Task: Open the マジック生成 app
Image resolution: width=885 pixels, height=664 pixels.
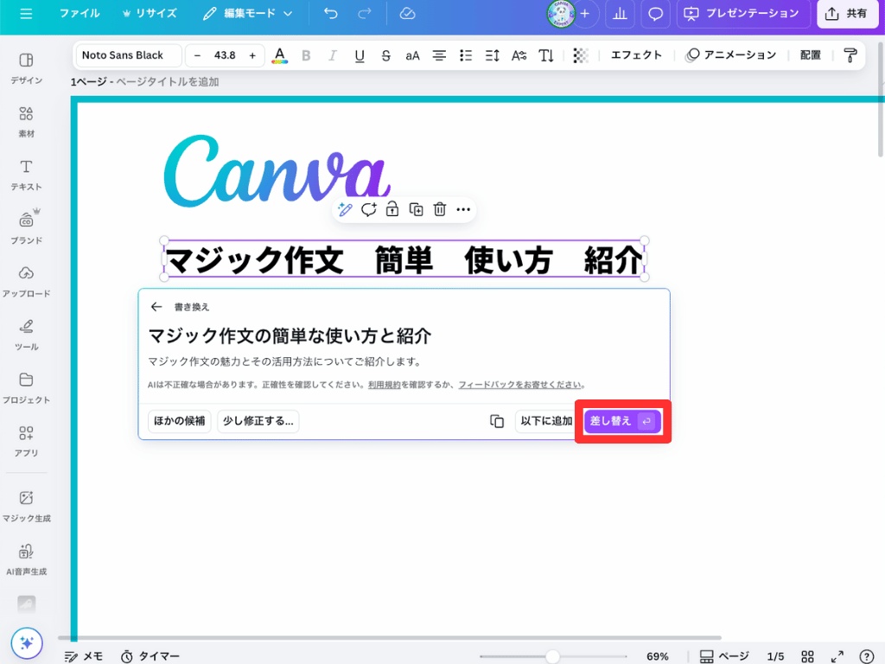Action: pos(26,506)
